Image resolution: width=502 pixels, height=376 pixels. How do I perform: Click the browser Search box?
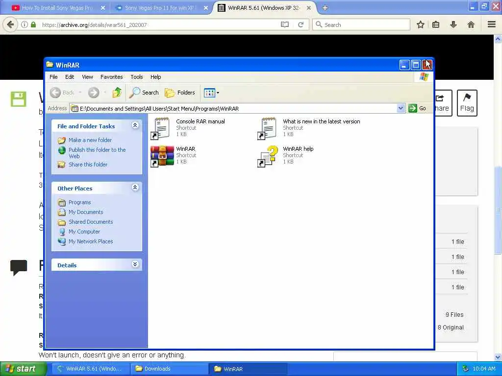[361, 24]
